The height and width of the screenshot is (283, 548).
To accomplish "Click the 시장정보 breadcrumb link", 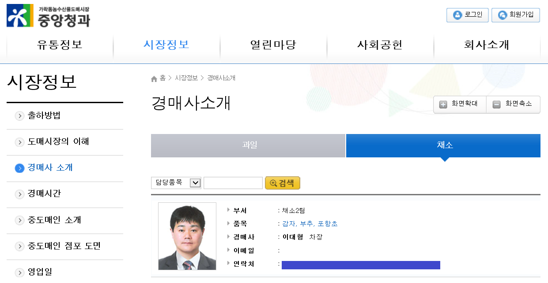I will tap(186, 78).
